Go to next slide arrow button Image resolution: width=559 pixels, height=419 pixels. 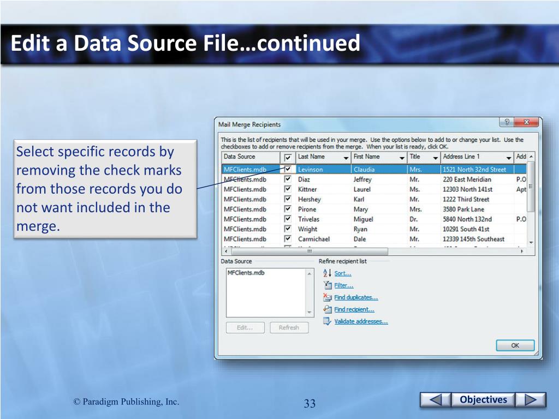[531, 400]
